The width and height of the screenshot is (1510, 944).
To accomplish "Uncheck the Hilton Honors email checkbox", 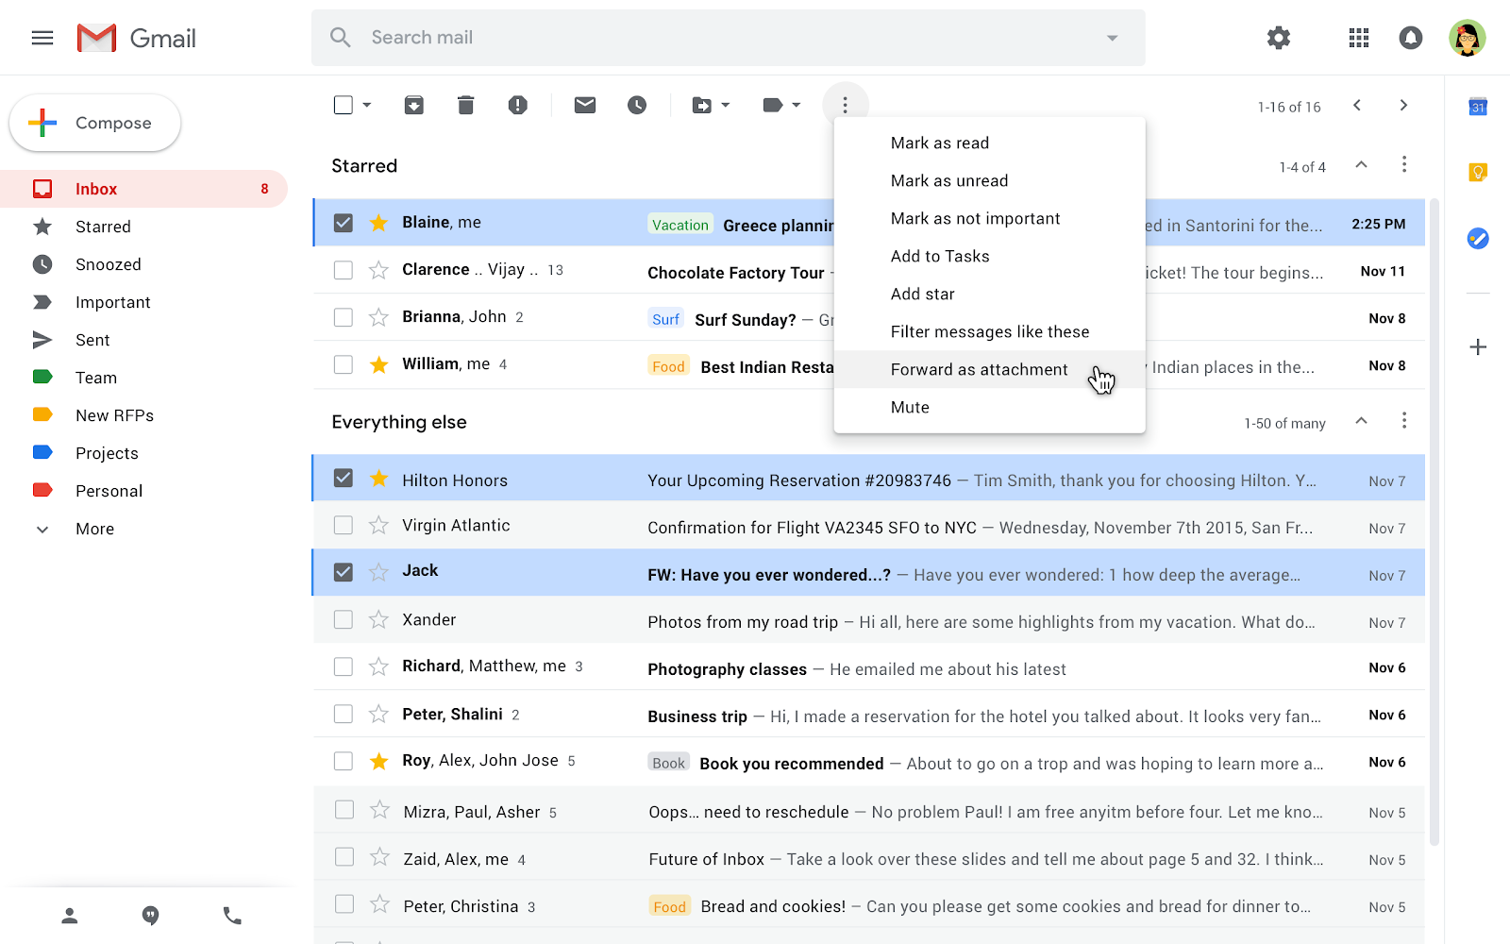I will point(343,479).
